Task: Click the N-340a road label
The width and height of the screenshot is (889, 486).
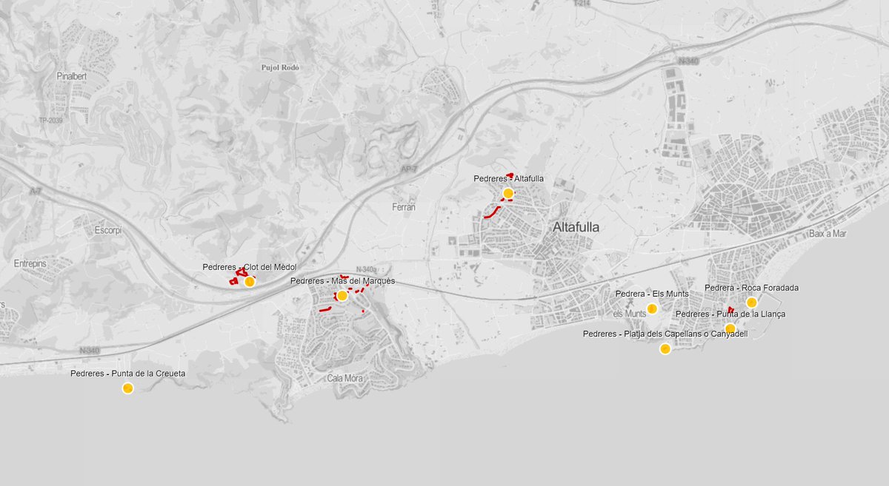Action: tap(367, 269)
